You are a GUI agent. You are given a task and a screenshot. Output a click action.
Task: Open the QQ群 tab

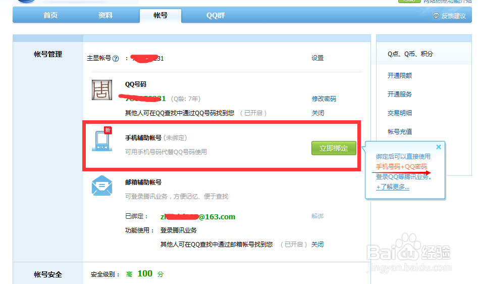(215, 15)
